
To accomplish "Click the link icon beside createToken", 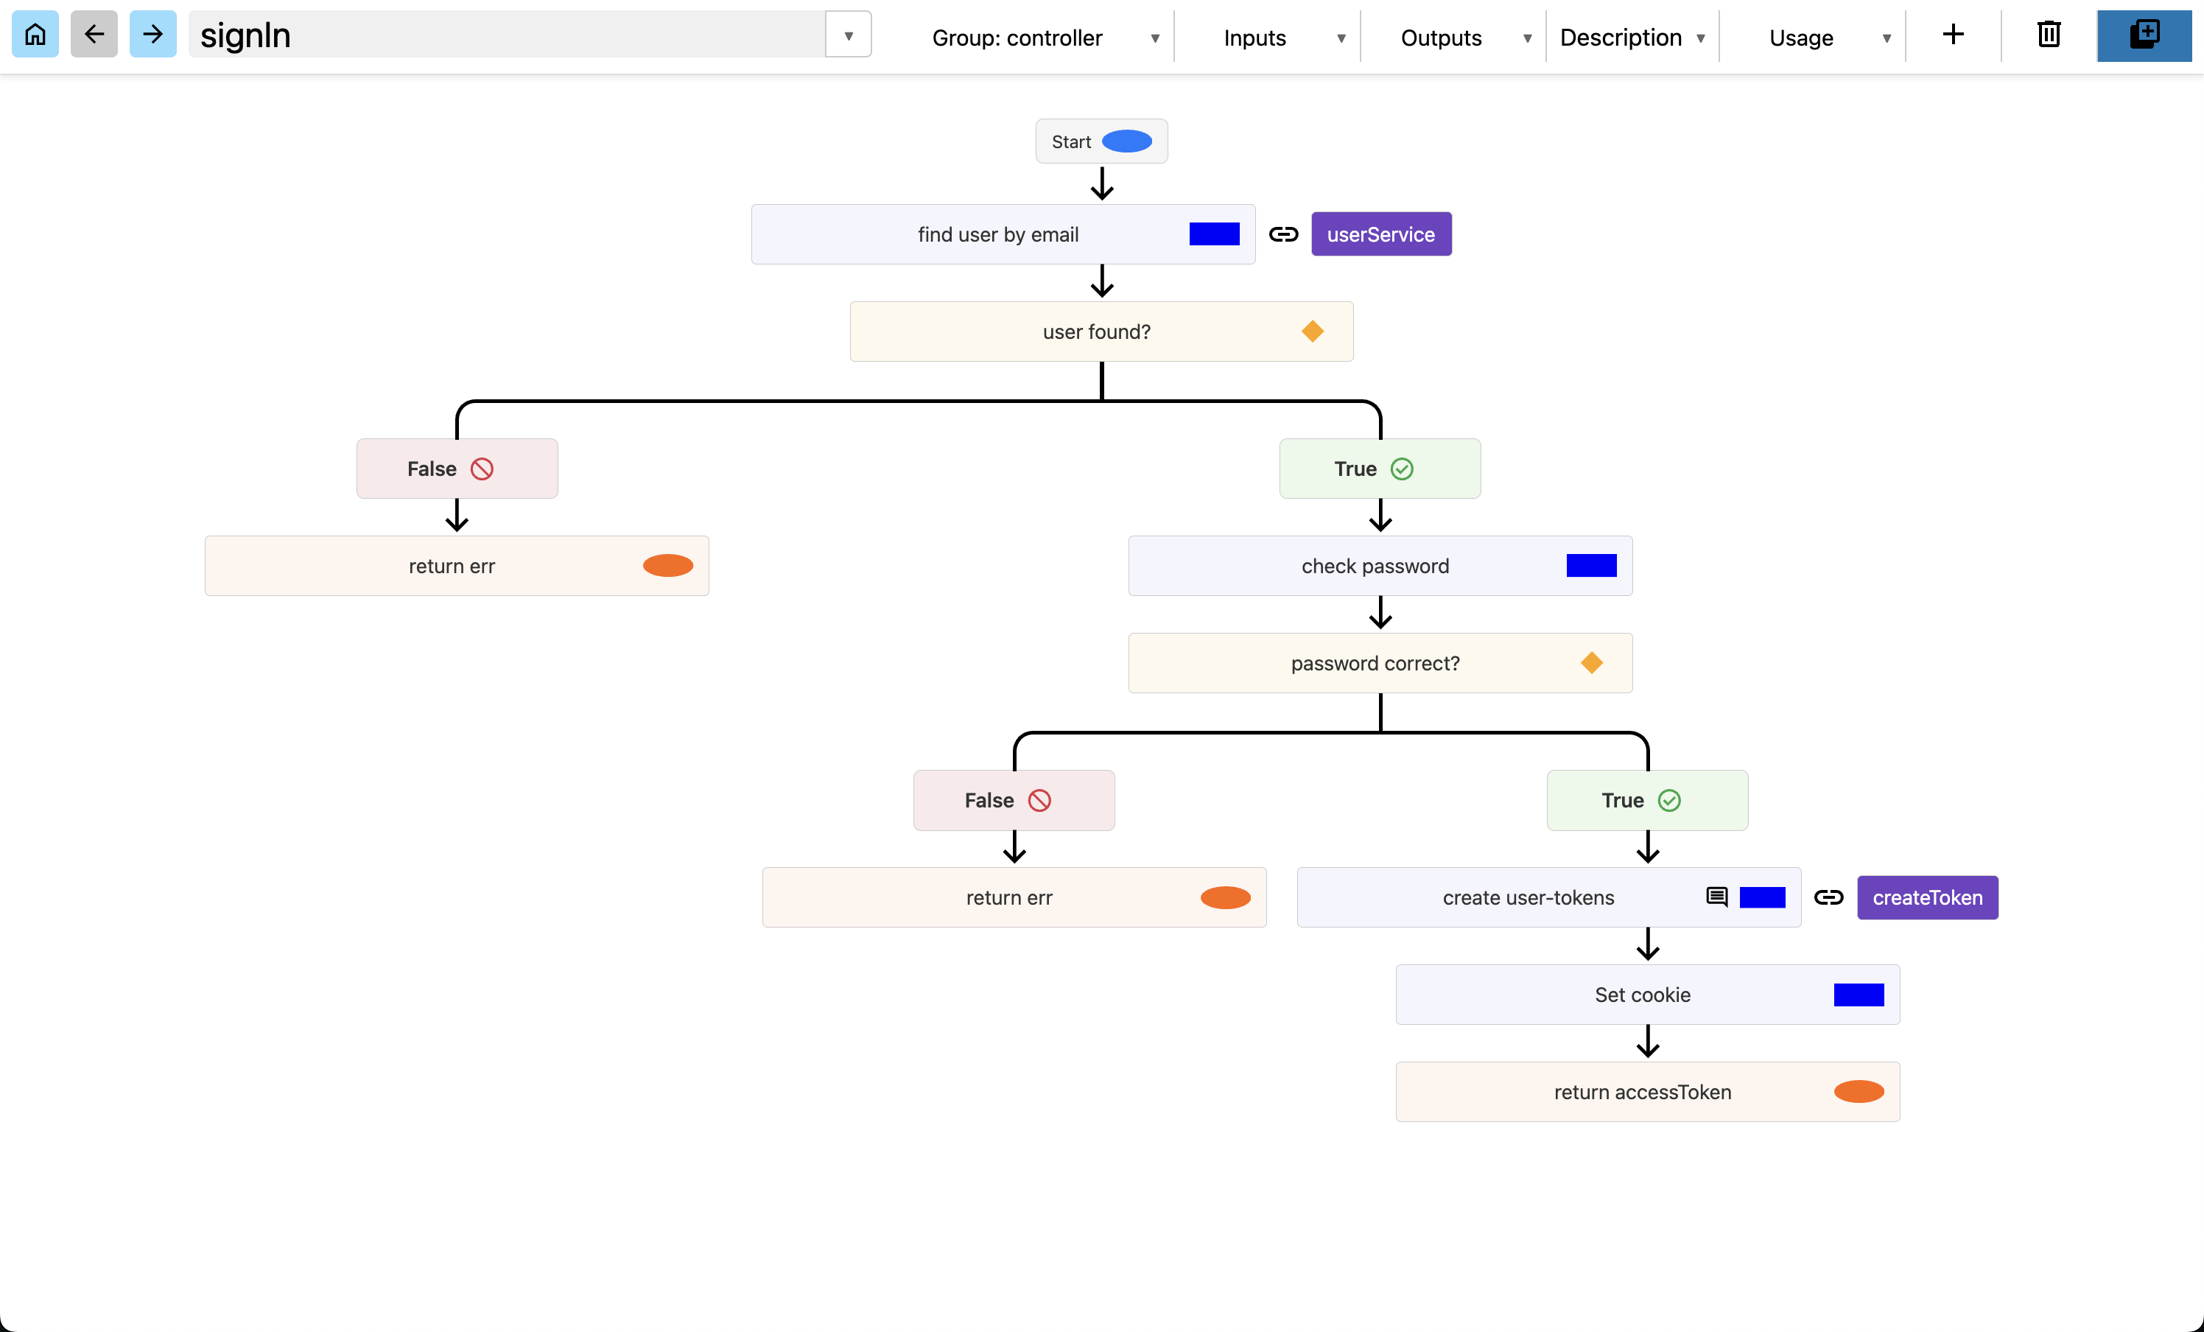I will (x=1828, y=897).
